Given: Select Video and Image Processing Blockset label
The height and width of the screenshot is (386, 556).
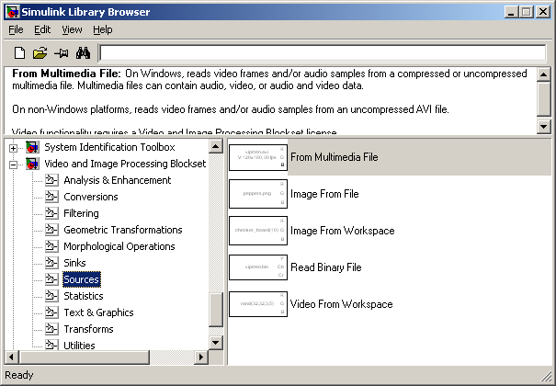Looking at the screenshot, I should pos(125,164).
